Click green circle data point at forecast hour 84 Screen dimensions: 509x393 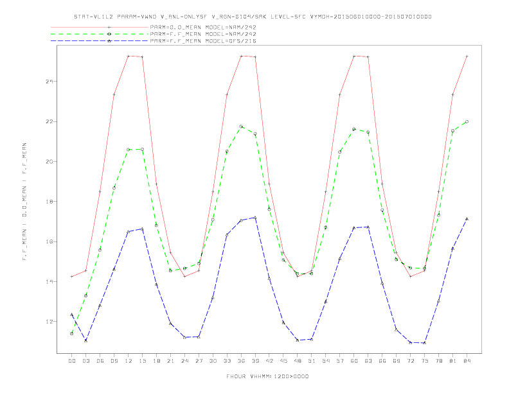pos(467,121)
